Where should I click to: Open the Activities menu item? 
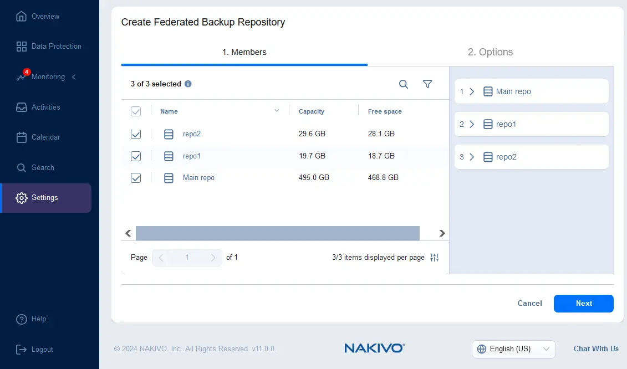45,107
